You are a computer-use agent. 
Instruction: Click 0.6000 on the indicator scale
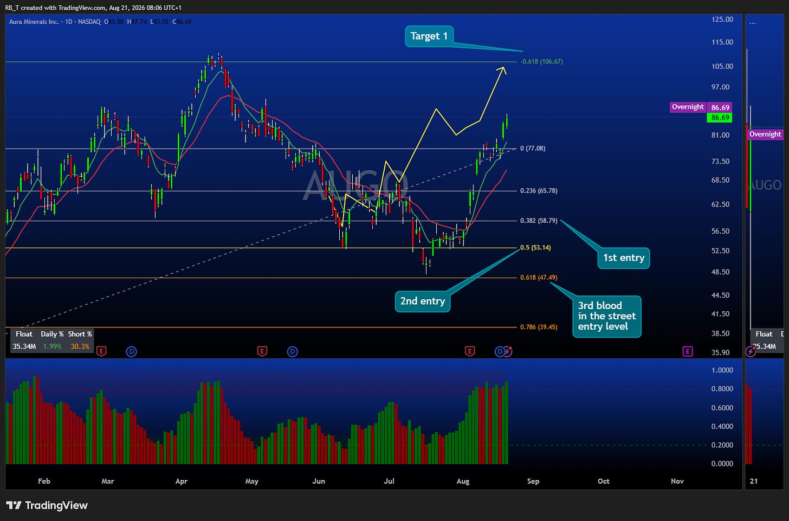point(722,408)
